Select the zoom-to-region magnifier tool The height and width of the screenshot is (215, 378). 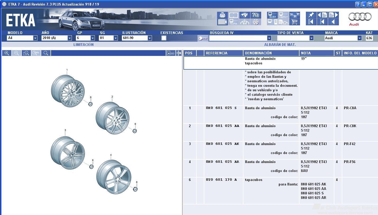(26, 53)
